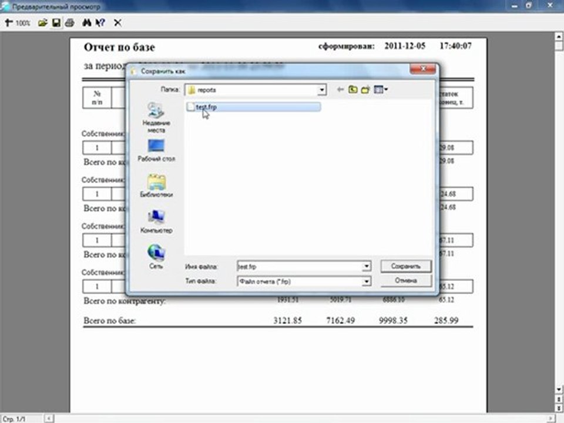The image size is (564, 423).
Task: Expand the Имя файла dropdown arrow
Action: point(366,267)
